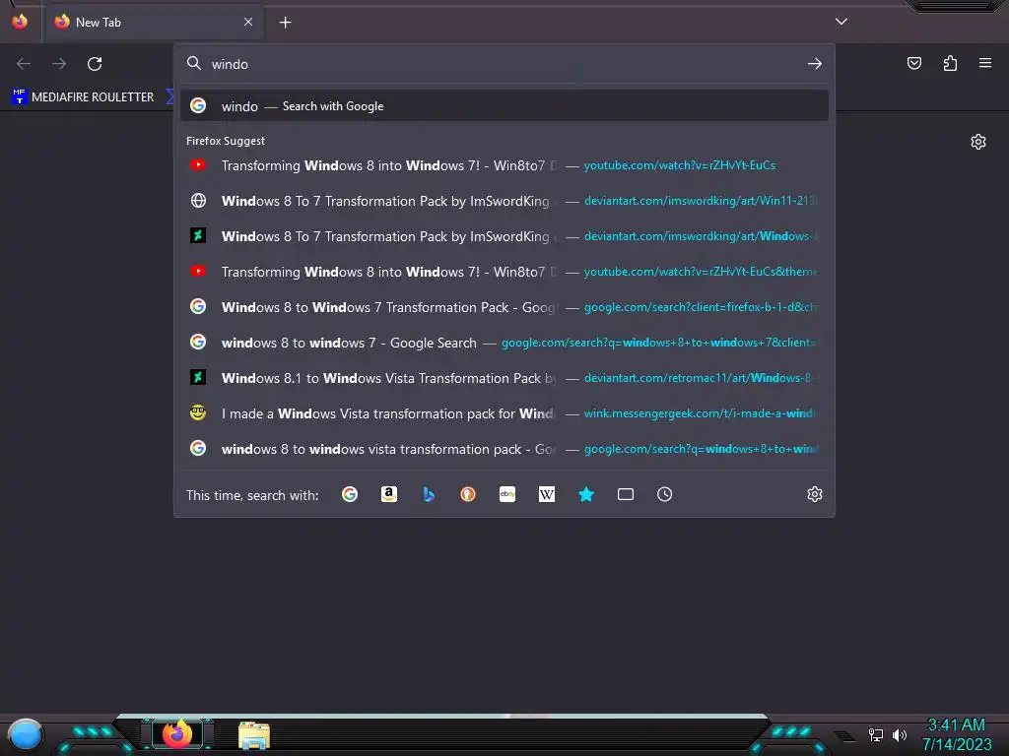Open new tab page personalize gear
This screenshot has height=756, width=1009.
pos(978,142)
